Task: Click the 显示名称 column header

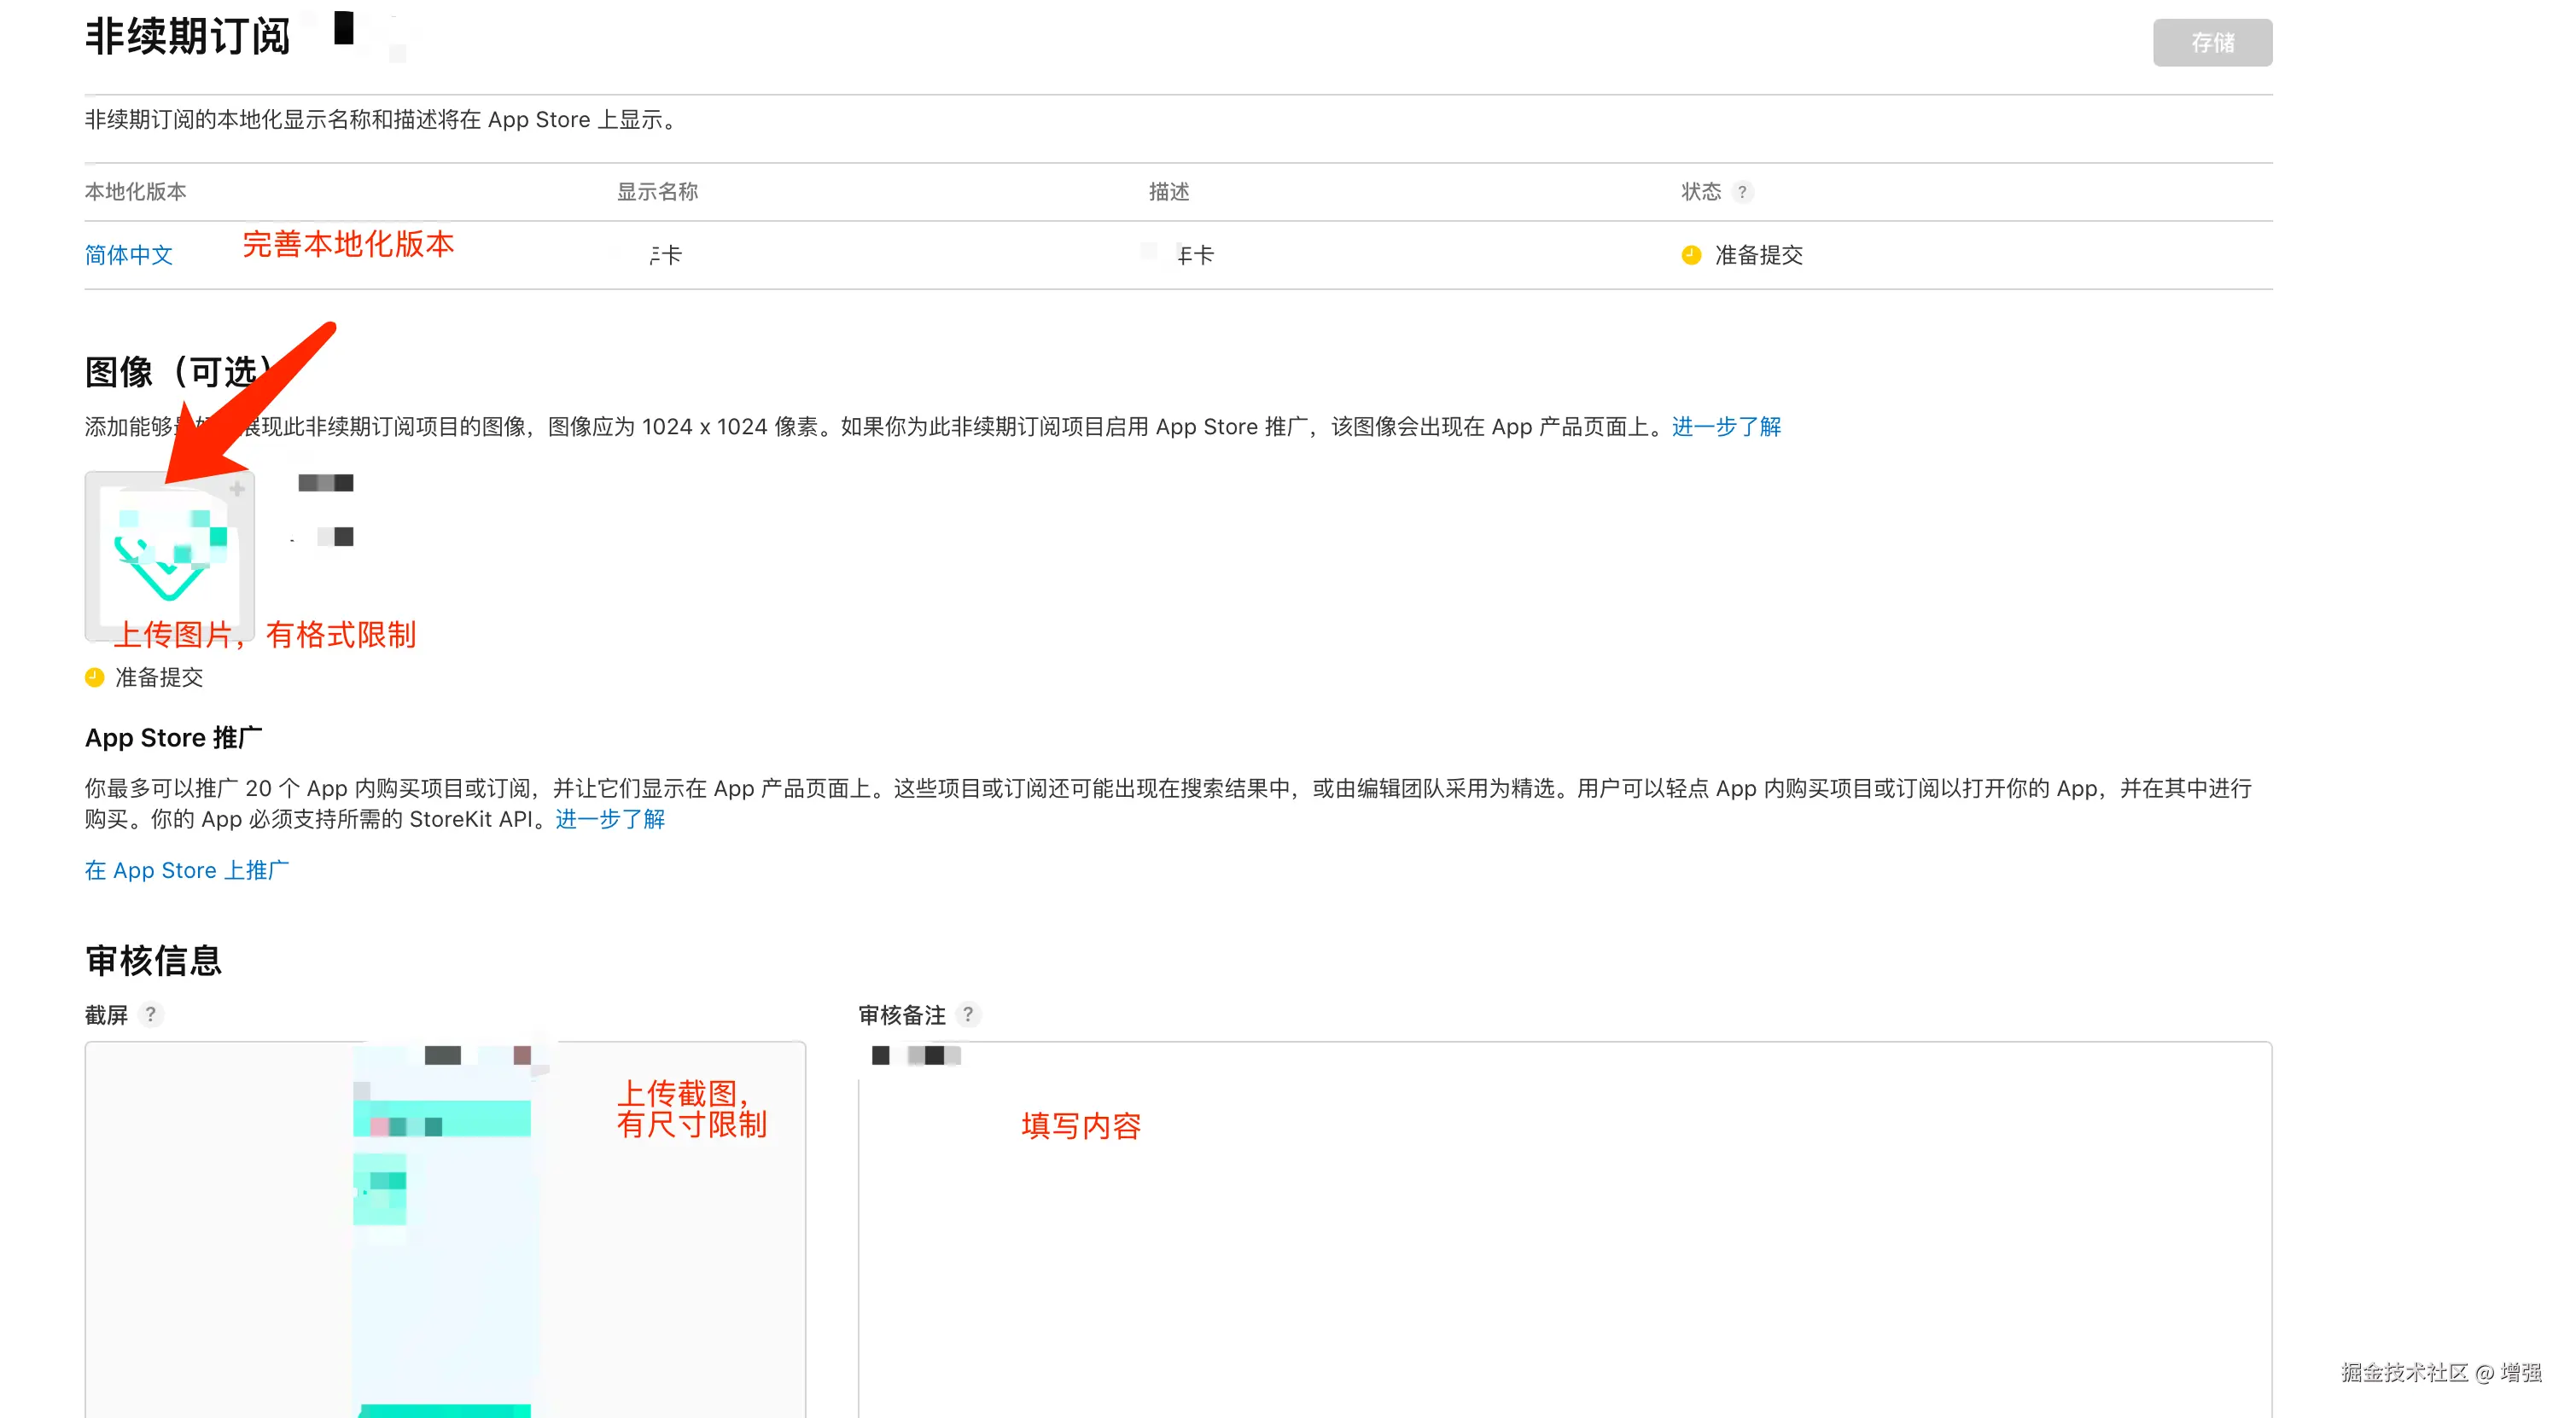Action: (x=657, y=192)
